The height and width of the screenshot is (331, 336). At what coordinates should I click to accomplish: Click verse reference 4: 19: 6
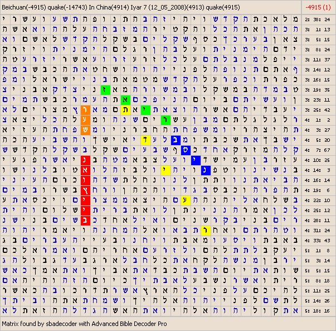318,190
